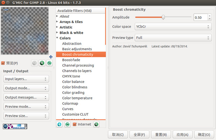This screenshot has height=140, width=216.
Task: Refresh the preview with the green arrows icon
Action: tap(49, 63)
